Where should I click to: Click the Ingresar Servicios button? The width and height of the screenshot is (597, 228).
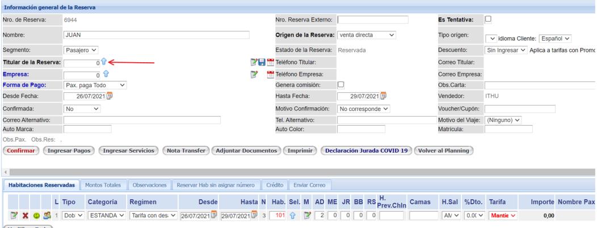[129, 150]
